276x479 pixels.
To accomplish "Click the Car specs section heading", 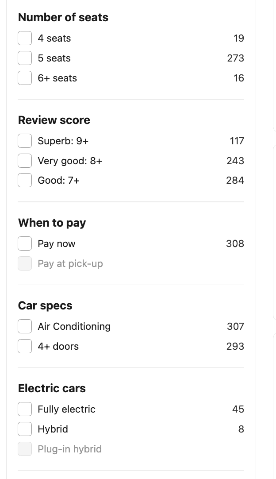I will click(45, 305).
